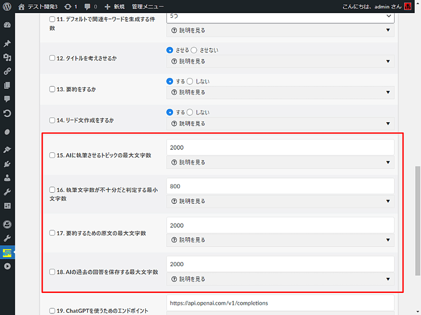Open Appearance via the paintbrush icon
The width and height of the screenshot is (421, 315).
click(x=7, y=150)
